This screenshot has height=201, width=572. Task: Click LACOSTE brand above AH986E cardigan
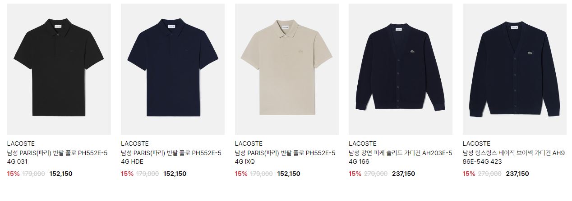[x=476, y=143]
